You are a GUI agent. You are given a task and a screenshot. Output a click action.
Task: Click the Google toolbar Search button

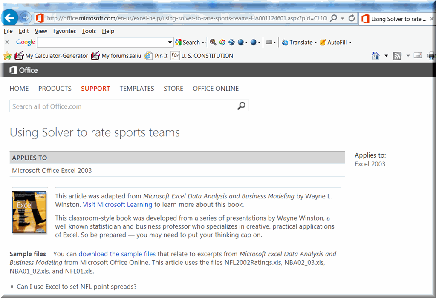click(188, 43)
